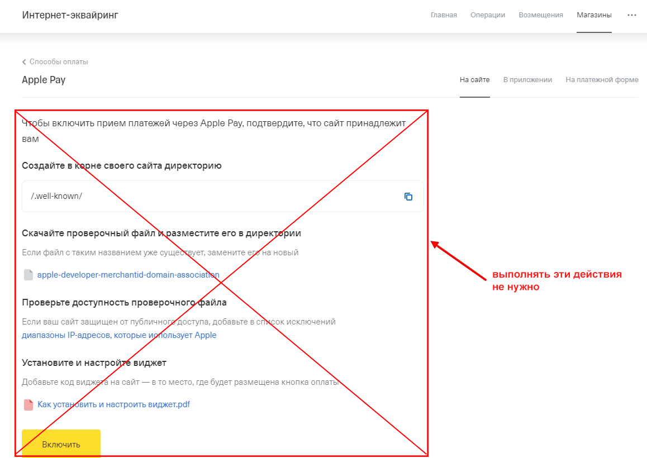Copy the /.well-known/ directory path

(408, 197)
